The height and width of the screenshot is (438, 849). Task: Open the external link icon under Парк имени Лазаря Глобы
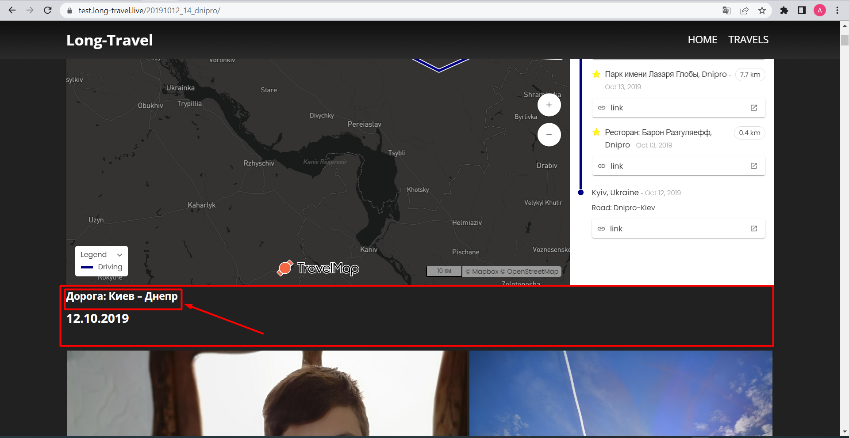(x=754, y=108)
